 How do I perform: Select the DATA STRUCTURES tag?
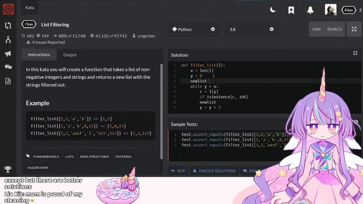point(95,156)
